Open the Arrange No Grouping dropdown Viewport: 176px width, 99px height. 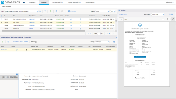click(102, 42)
